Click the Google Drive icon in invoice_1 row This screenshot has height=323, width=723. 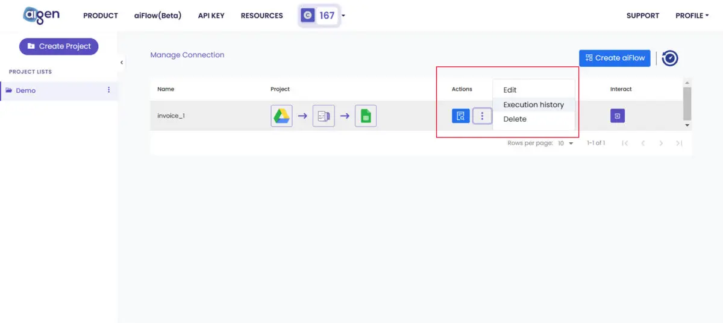click(x=281, y=116)
